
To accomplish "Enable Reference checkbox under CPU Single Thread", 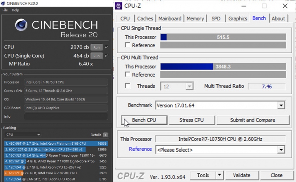I will click(x=128, y=45).
